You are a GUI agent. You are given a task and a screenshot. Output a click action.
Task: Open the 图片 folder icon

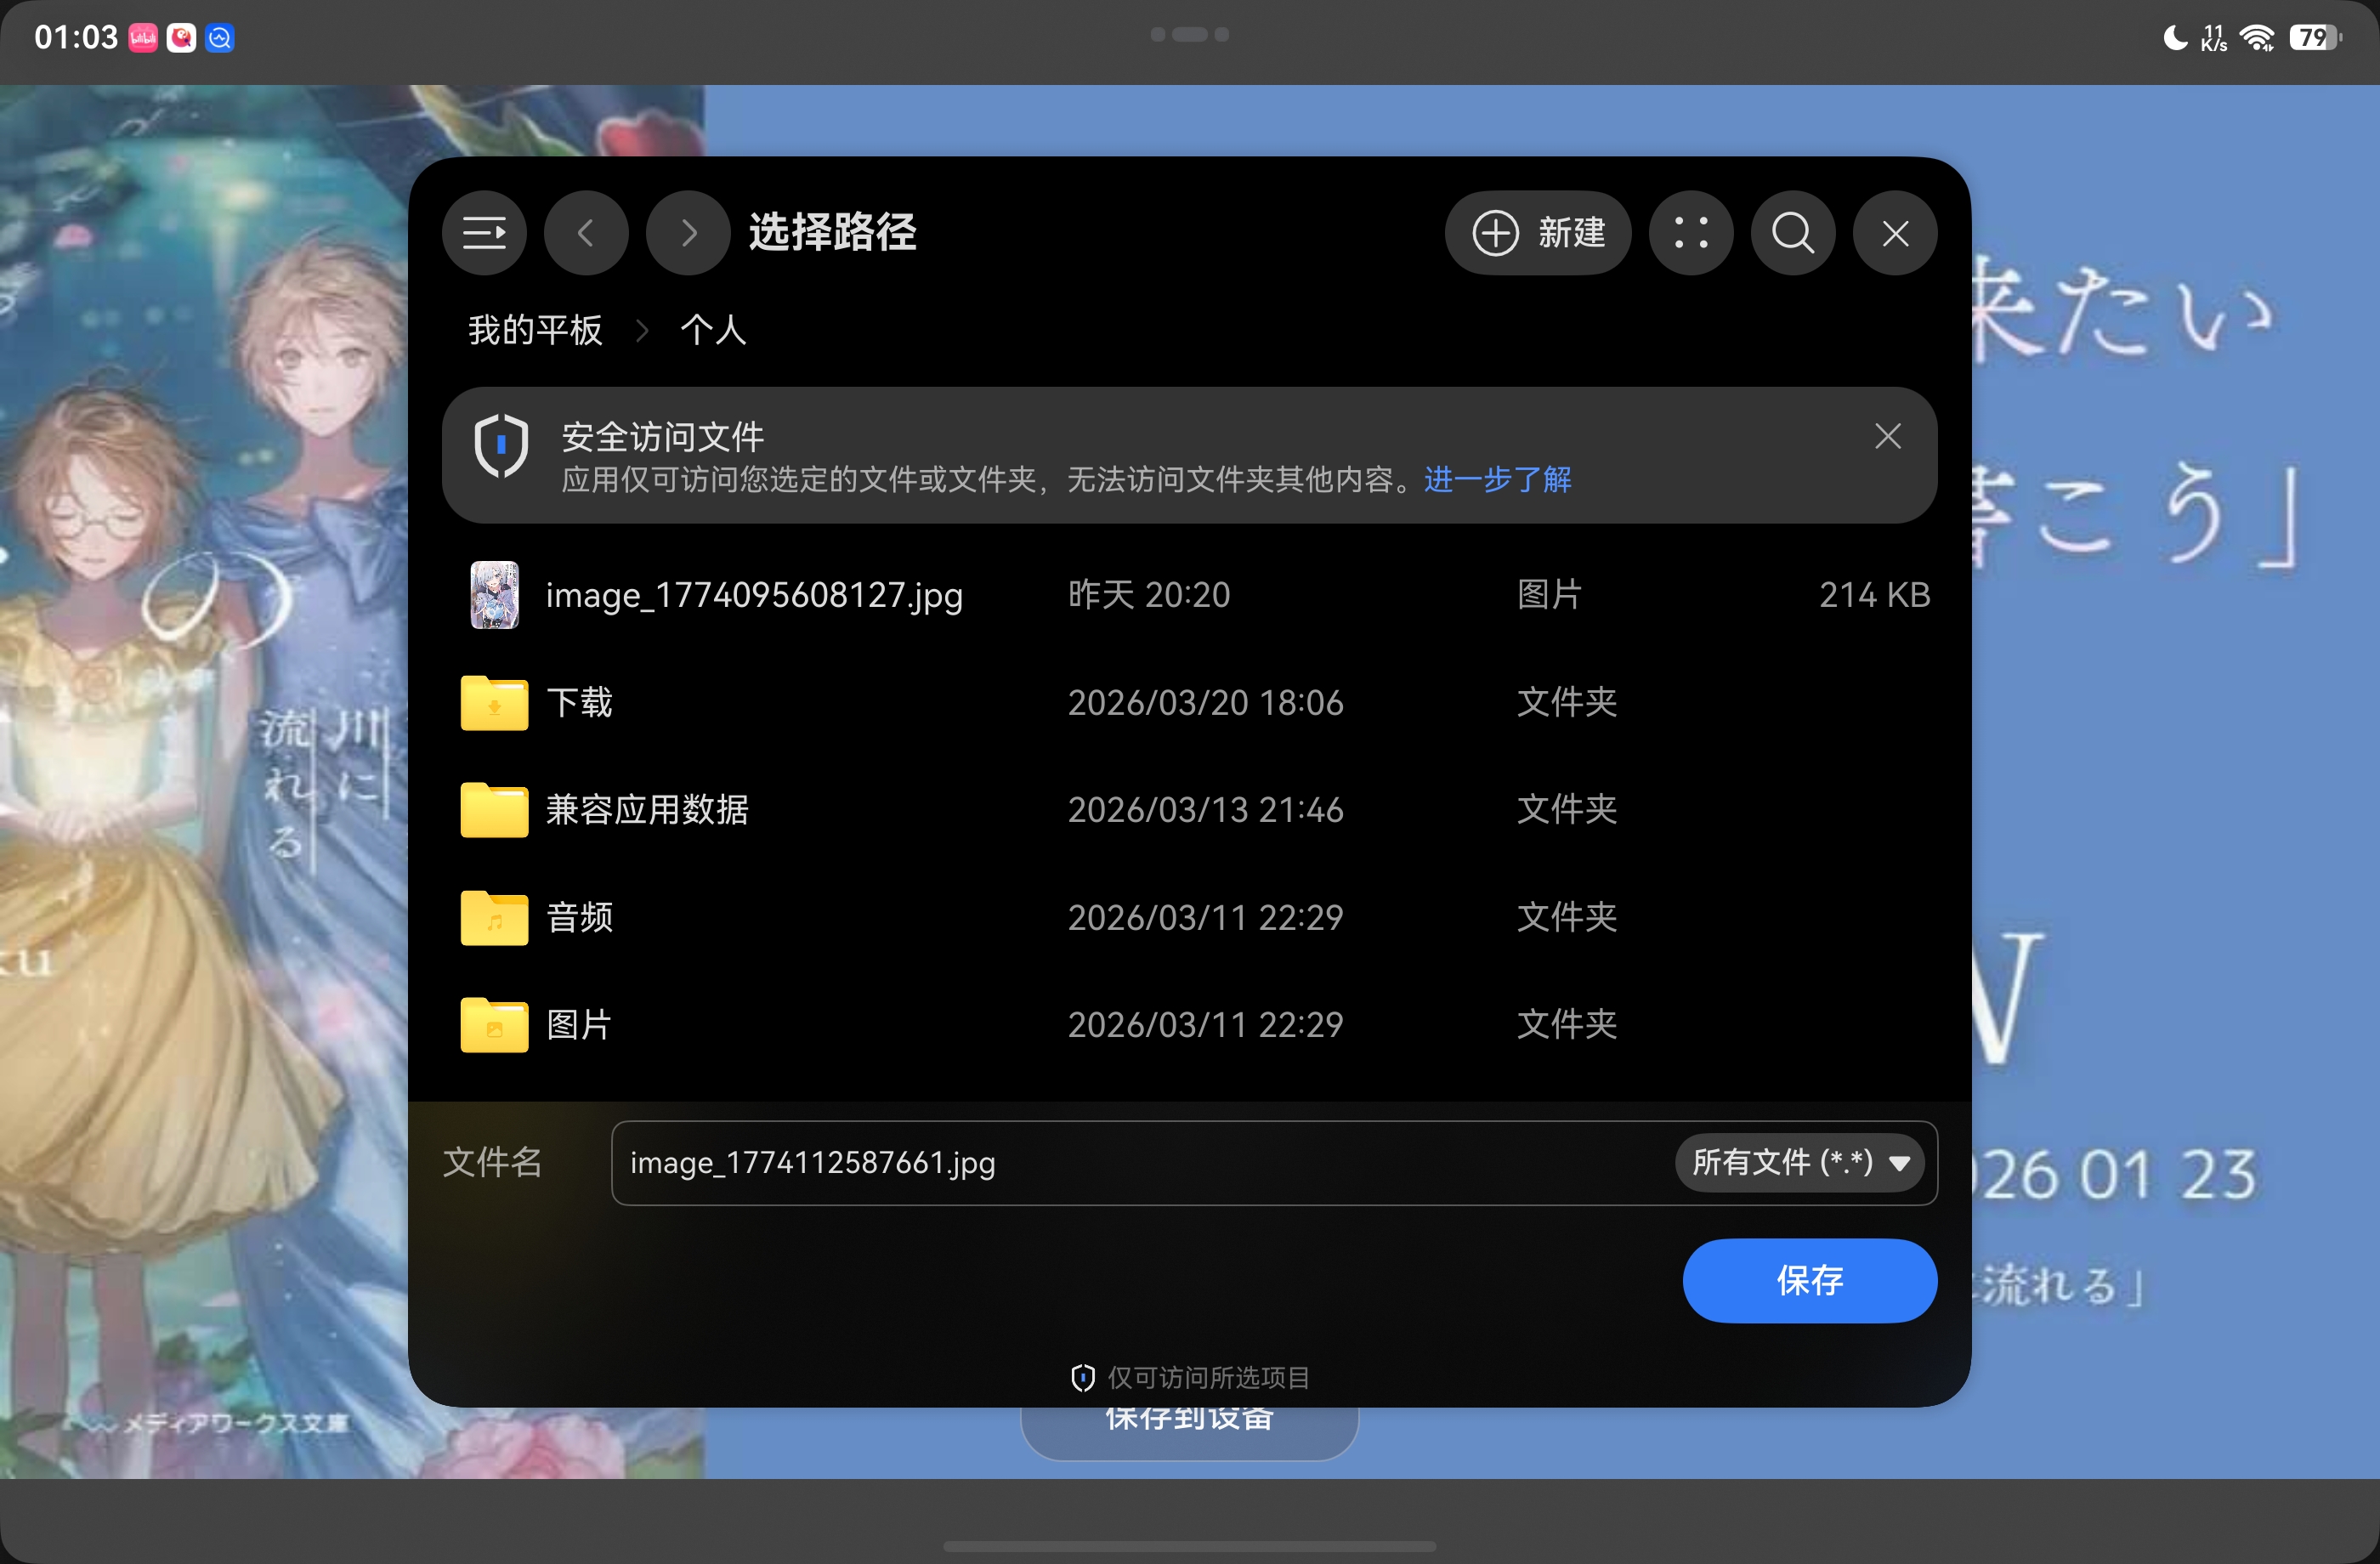point(494,1024)
